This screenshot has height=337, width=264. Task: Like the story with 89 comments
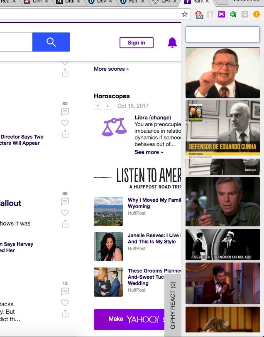pyautogui.click(x=65, y=213)
